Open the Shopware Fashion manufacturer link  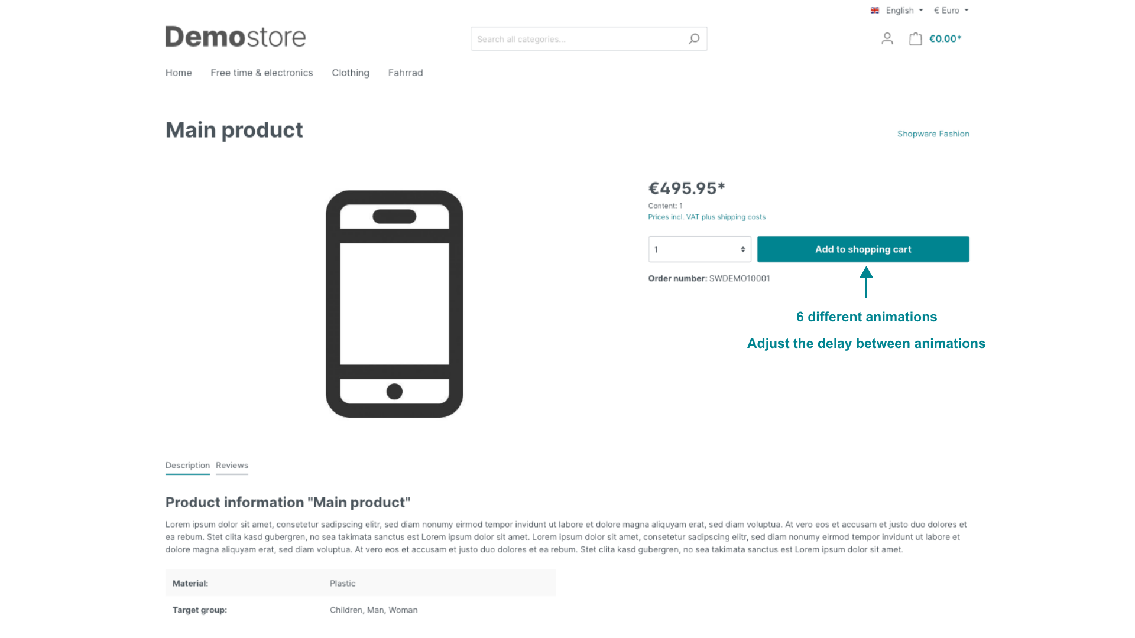point(933,134)
